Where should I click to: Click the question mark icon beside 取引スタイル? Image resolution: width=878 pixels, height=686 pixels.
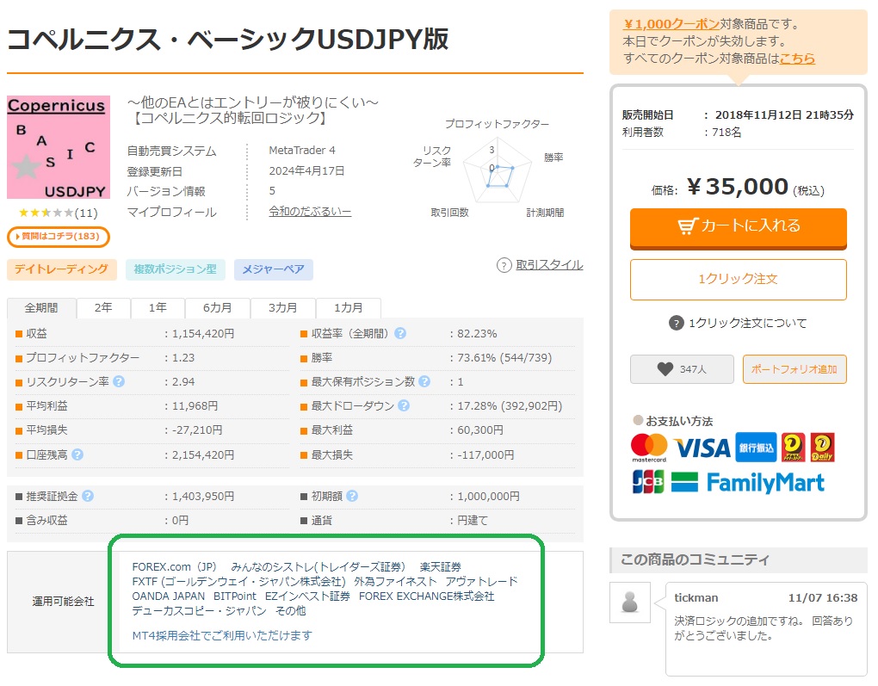(x=504, y=265)
